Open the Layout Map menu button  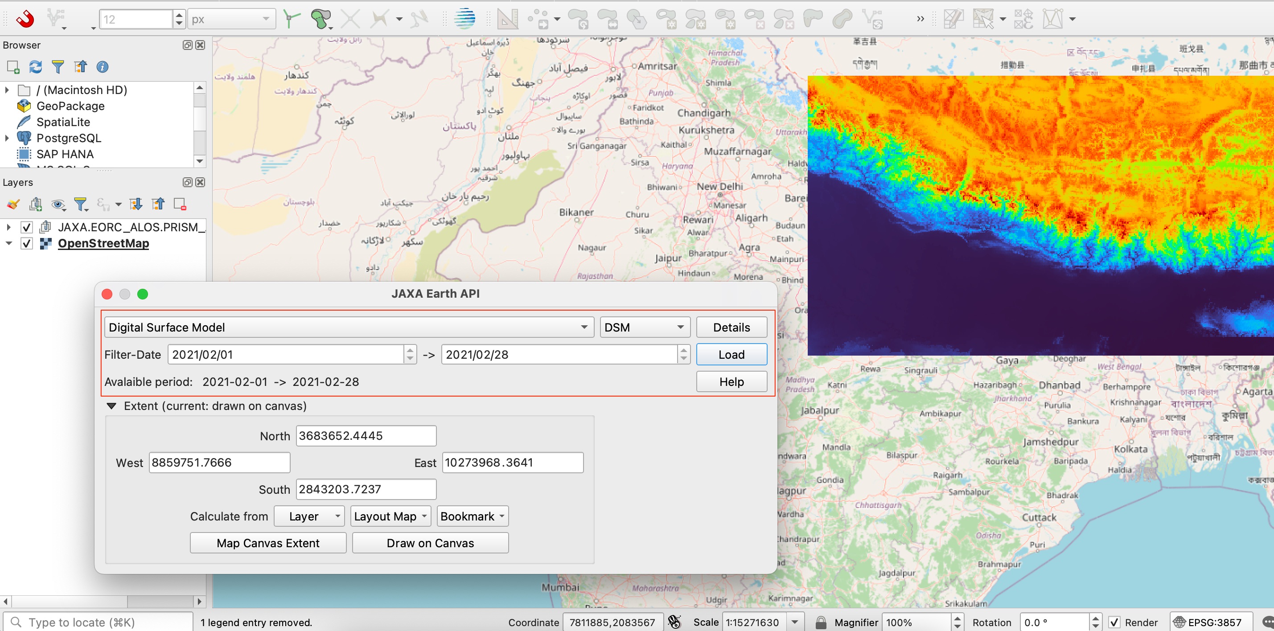pos(390,516)
